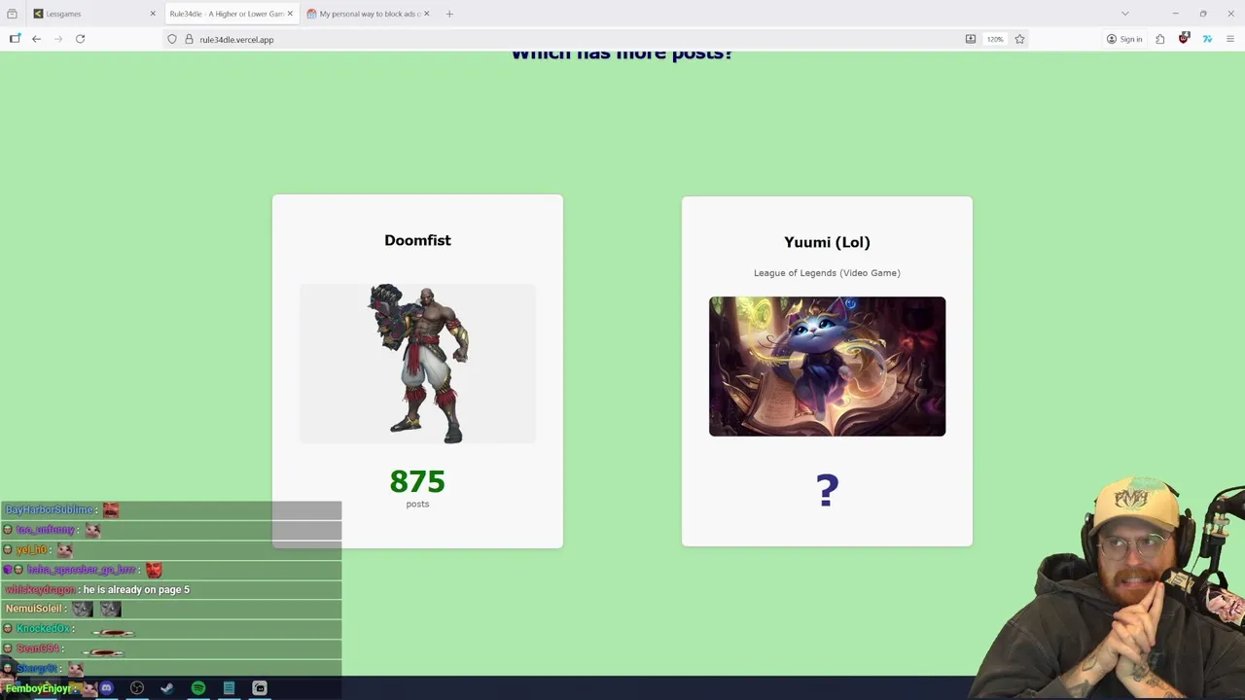The height and width of the screenshot is (700, 1245).
Task: Open the blue 7TV extension icon
Action: coord(1207,39)
